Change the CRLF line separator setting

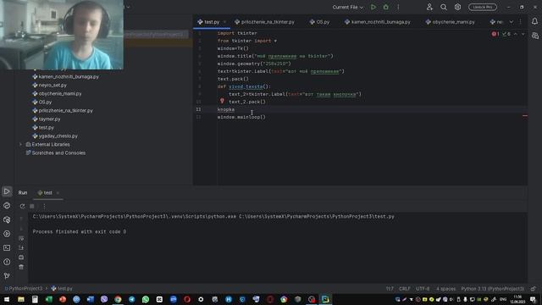point(405,289)
